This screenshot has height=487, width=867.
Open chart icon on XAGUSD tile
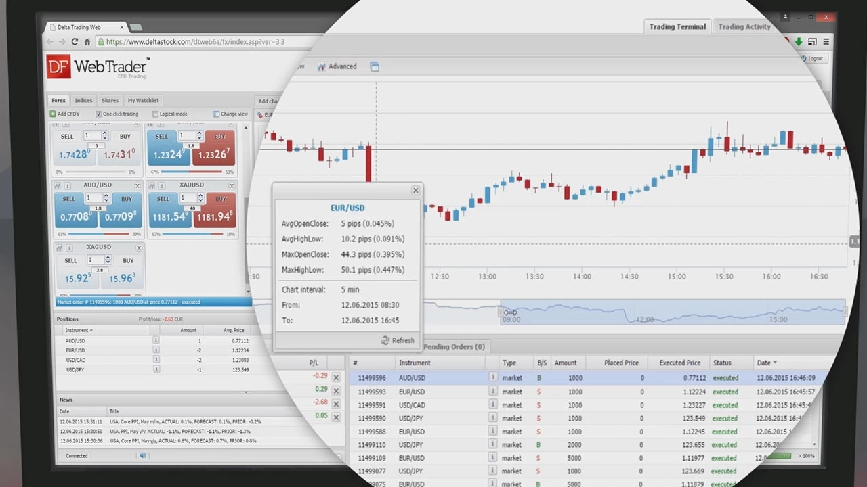pos(58,248)
